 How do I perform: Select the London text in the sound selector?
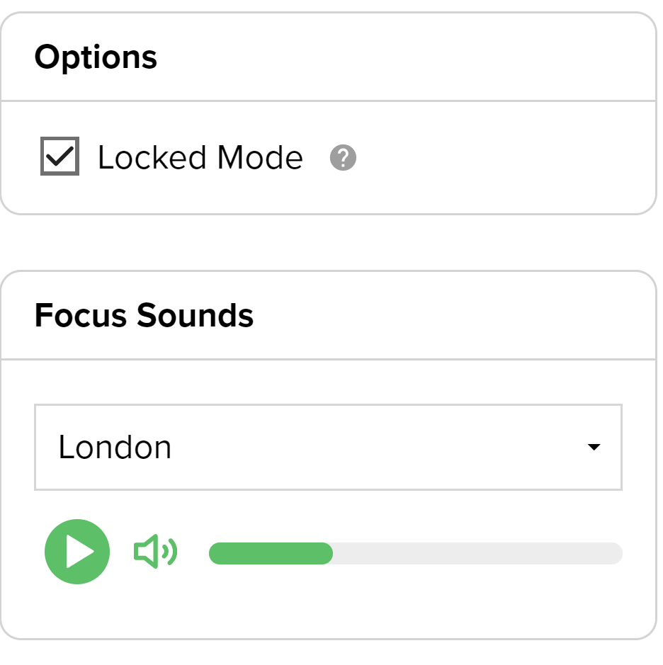(115, 448)
